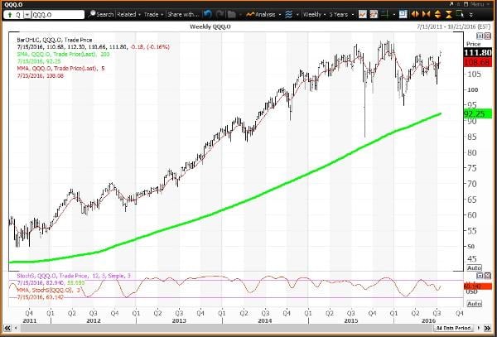Click the Share with button
Image resolution: width=497 pixels, height=337 pixels.
click(x=183, y=14)
